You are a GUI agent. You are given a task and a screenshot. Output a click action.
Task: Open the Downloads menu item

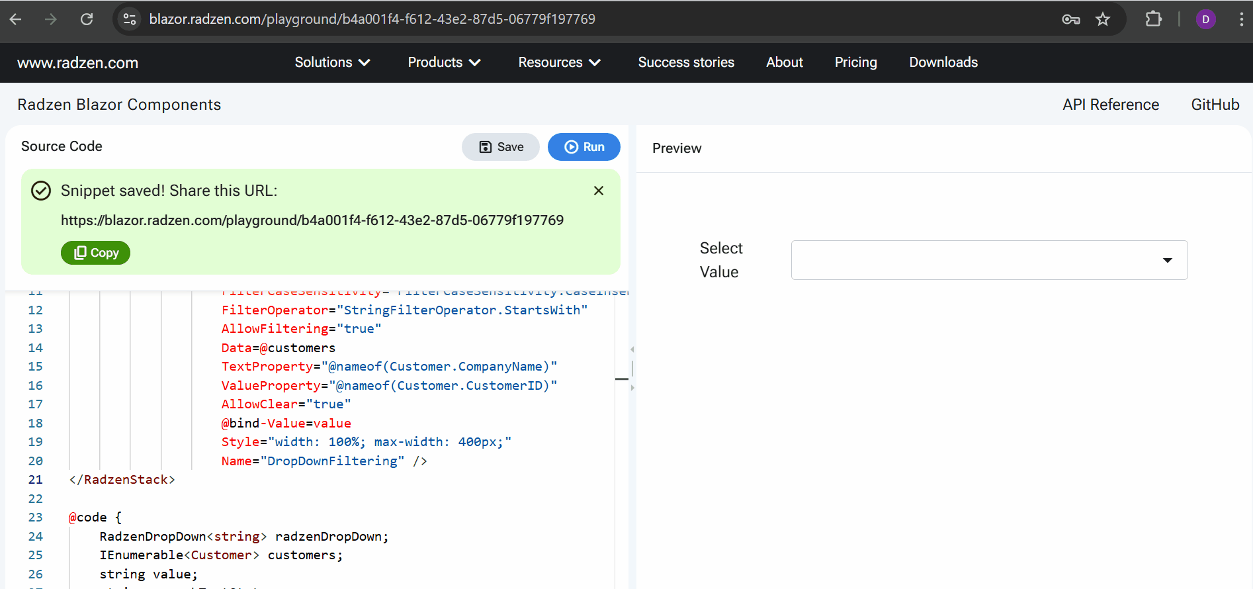pos(943,62)
